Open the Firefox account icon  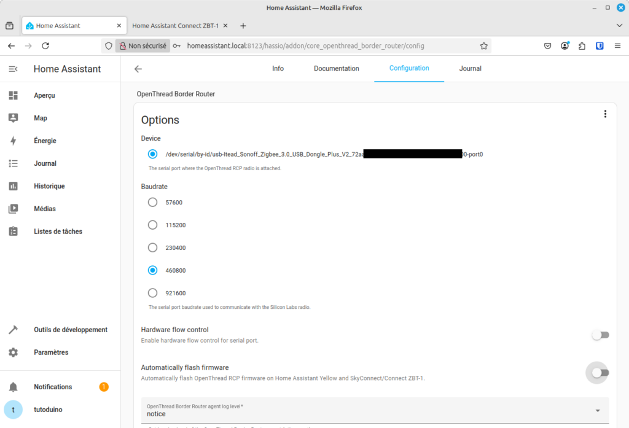pos(565,45)
